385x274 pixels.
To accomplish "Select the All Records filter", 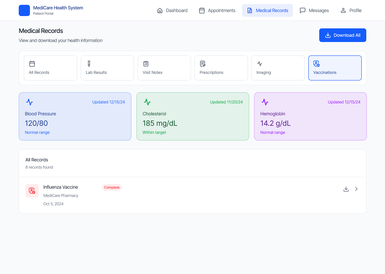I will click(x=51, y=68).
